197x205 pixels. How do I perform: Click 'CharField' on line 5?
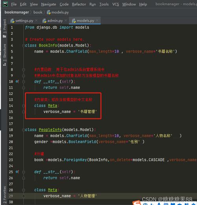click(76, 51)
